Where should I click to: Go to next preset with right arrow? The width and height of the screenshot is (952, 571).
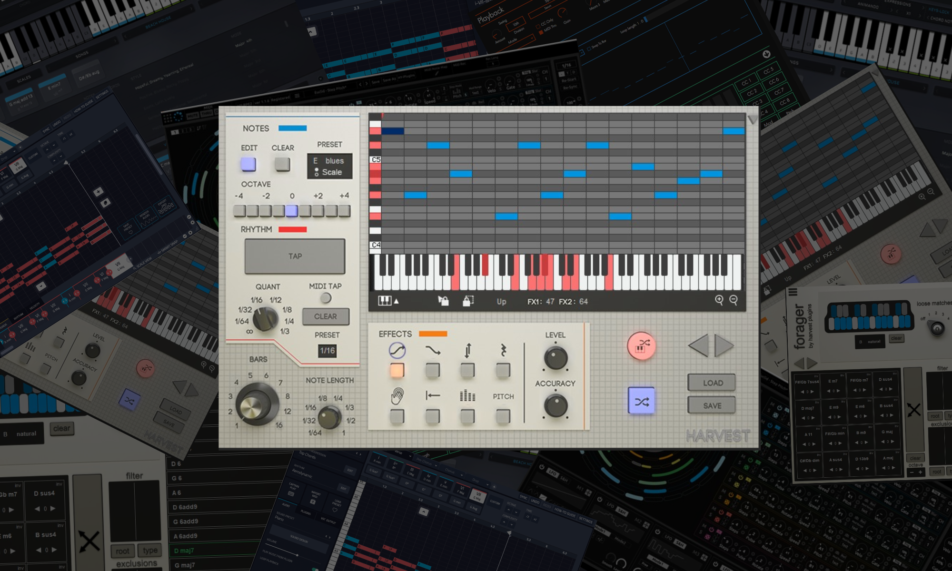(x=724, y=345)
